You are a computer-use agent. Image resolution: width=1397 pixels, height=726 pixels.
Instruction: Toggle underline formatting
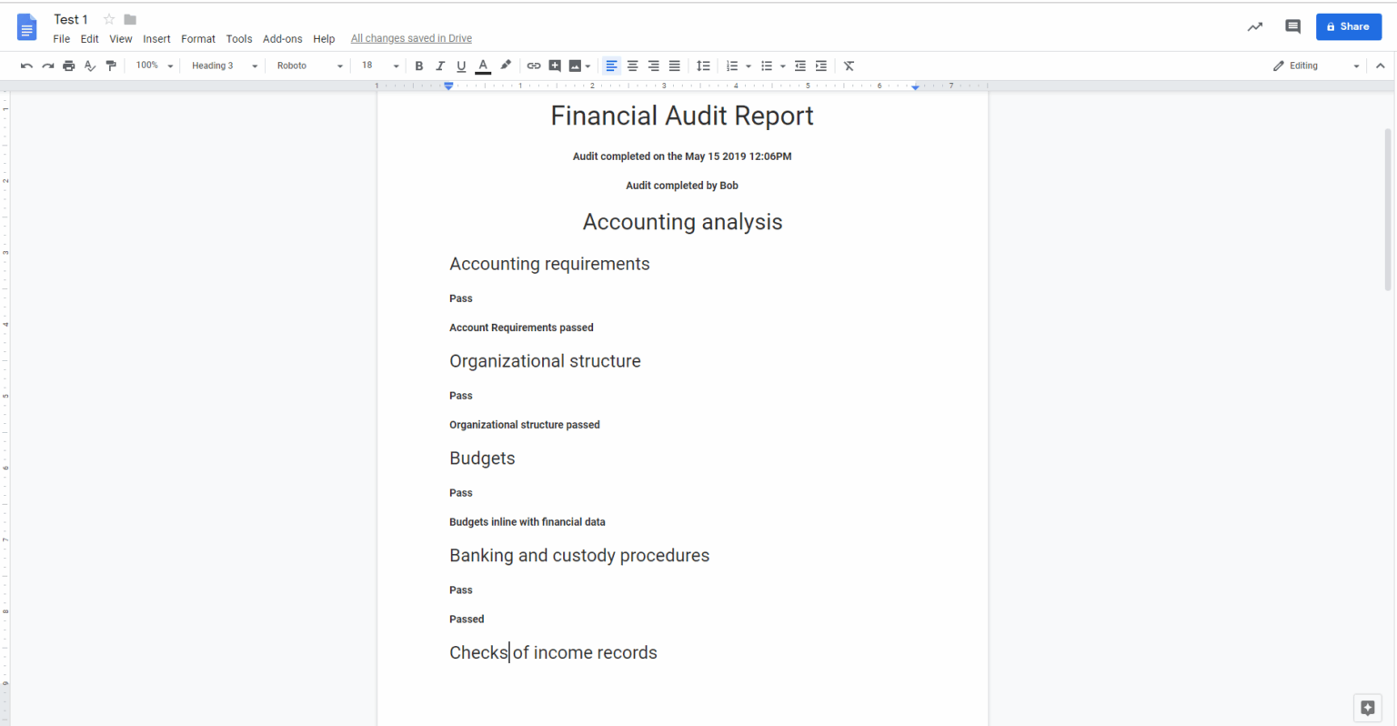pos(461,65)
